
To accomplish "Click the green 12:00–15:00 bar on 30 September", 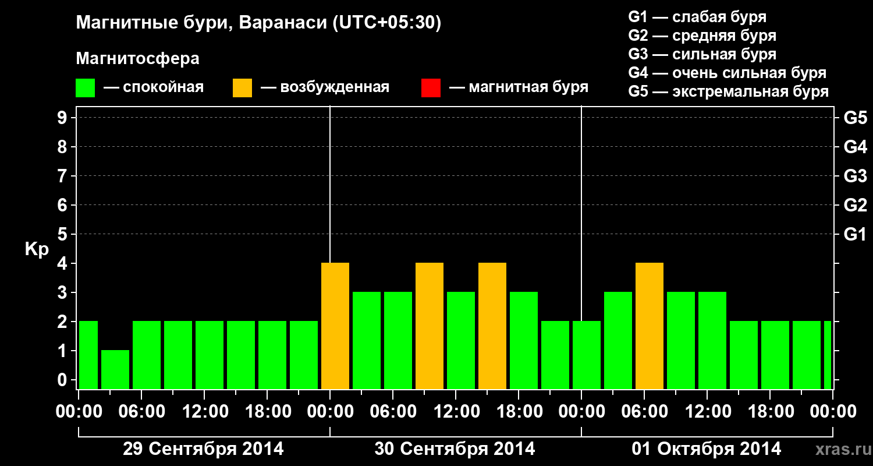I will click(x=461, y=340).
